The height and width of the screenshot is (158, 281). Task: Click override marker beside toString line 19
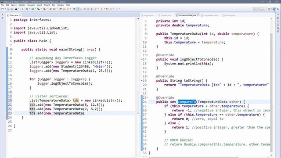pos(142,81)
